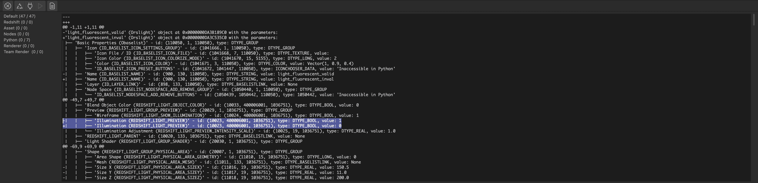Click the removed Name light_fluorescent_valid line

(x=198, y=74)
